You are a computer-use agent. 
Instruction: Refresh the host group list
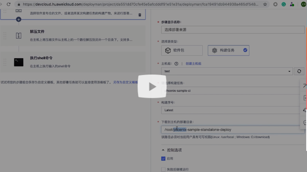[299, 71]
